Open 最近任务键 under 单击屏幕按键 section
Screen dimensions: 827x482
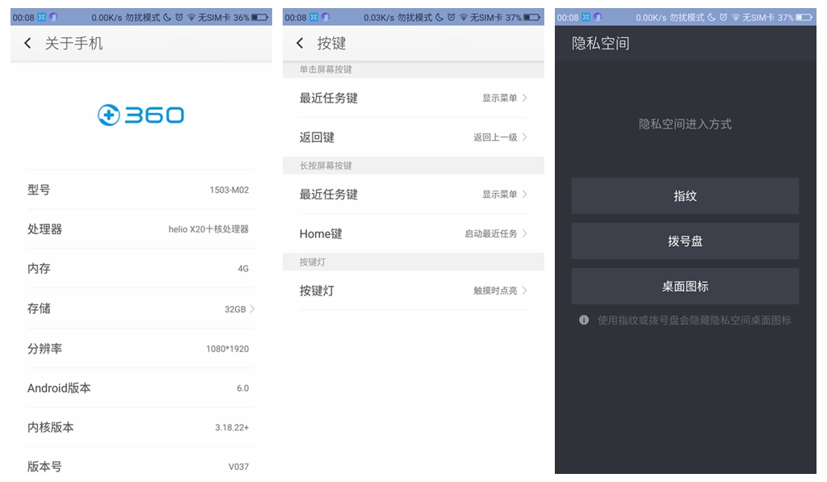coord(413,98)
